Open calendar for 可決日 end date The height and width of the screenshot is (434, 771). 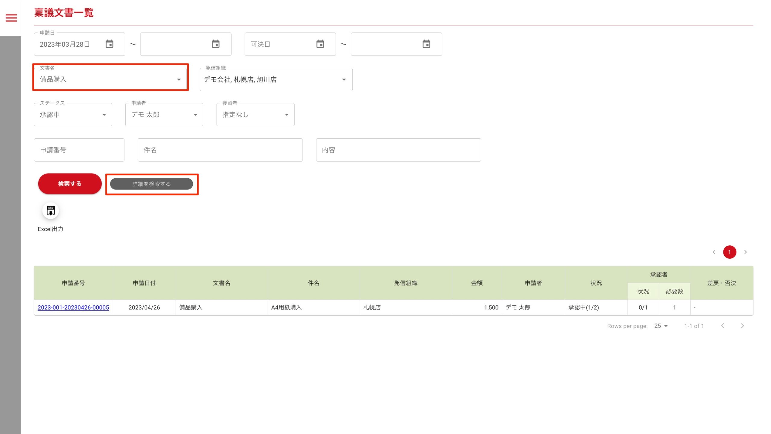coord(426,44)
